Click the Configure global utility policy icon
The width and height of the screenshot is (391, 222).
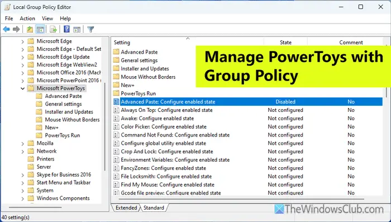tap(116, 143)
